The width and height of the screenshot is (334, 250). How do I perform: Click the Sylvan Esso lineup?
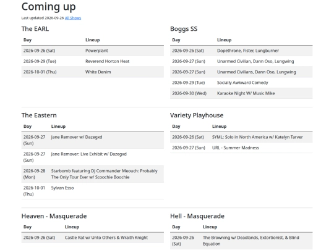pos(62,188)
